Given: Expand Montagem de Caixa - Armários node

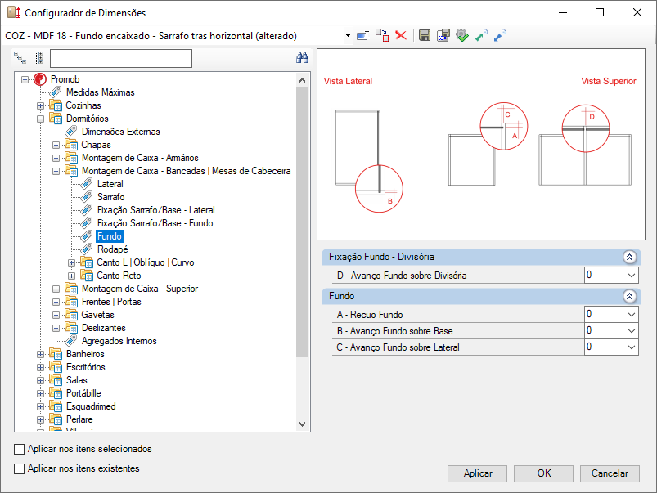Looking at the screenshot, I should coord(56,158).
